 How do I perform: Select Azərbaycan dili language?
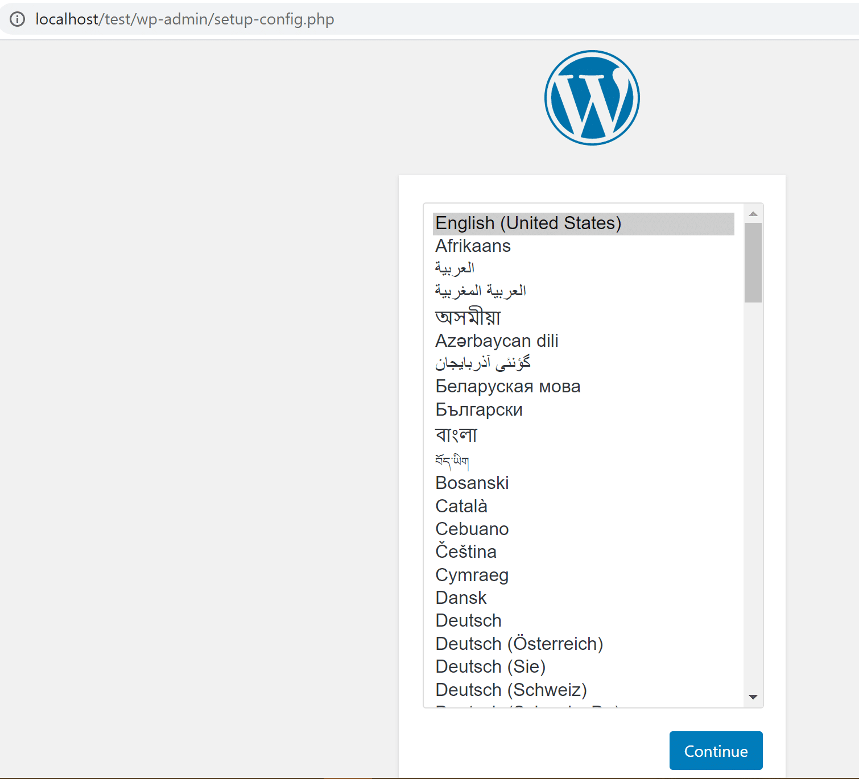(x=584, y=341)
